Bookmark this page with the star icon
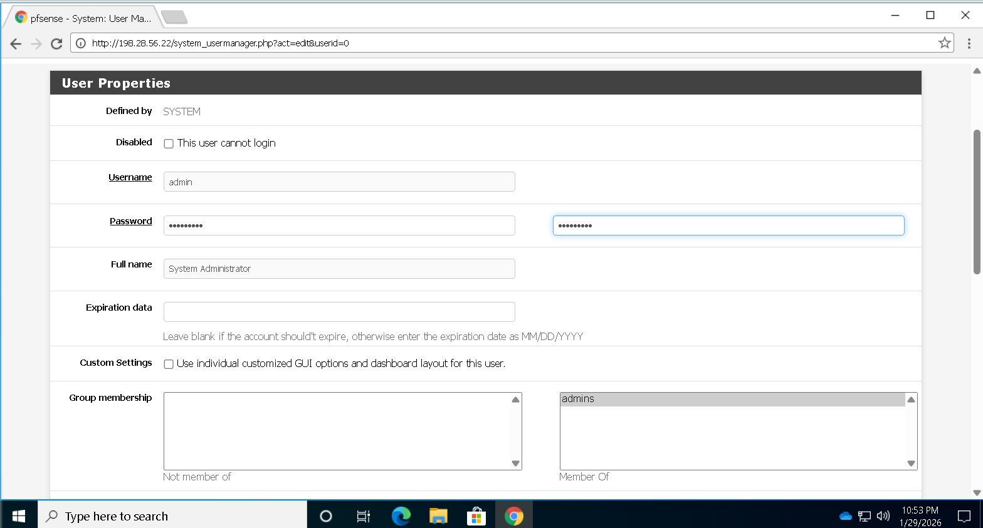Image resolution: width=983 pixels, height=528 pixels. pyautogui.click(x=944, y=43)
